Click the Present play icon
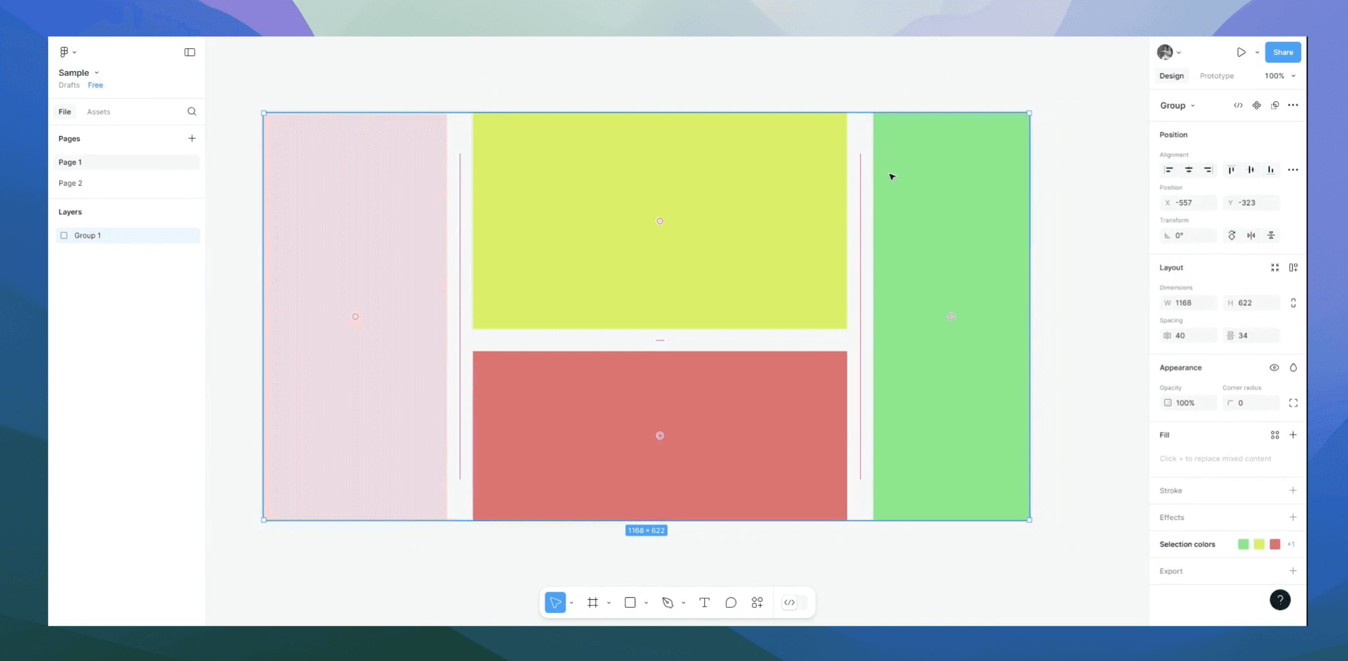This screenshot has height=661, width=1348. [1241, 52]
